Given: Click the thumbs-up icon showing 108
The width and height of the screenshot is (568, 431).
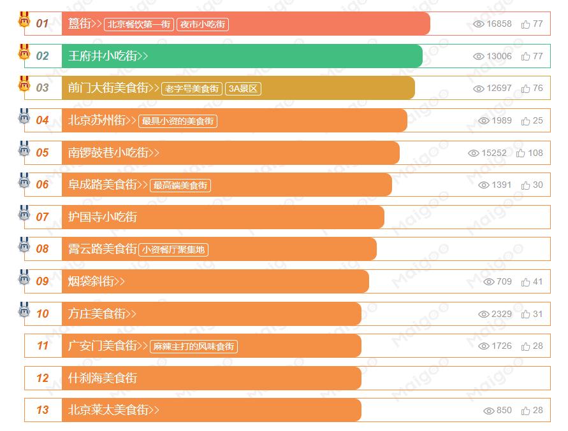Looking at the screenshot, I should 521,153.
